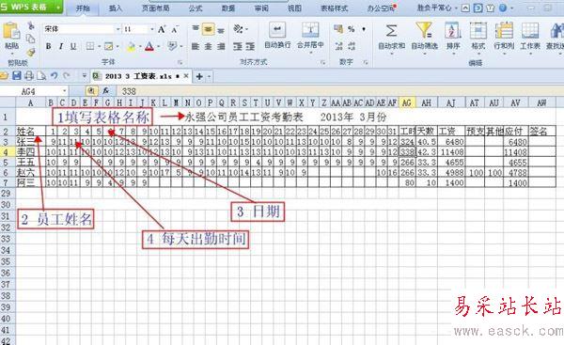
Task: Click the clear formatting eraser icon
Action: [173, 46]
